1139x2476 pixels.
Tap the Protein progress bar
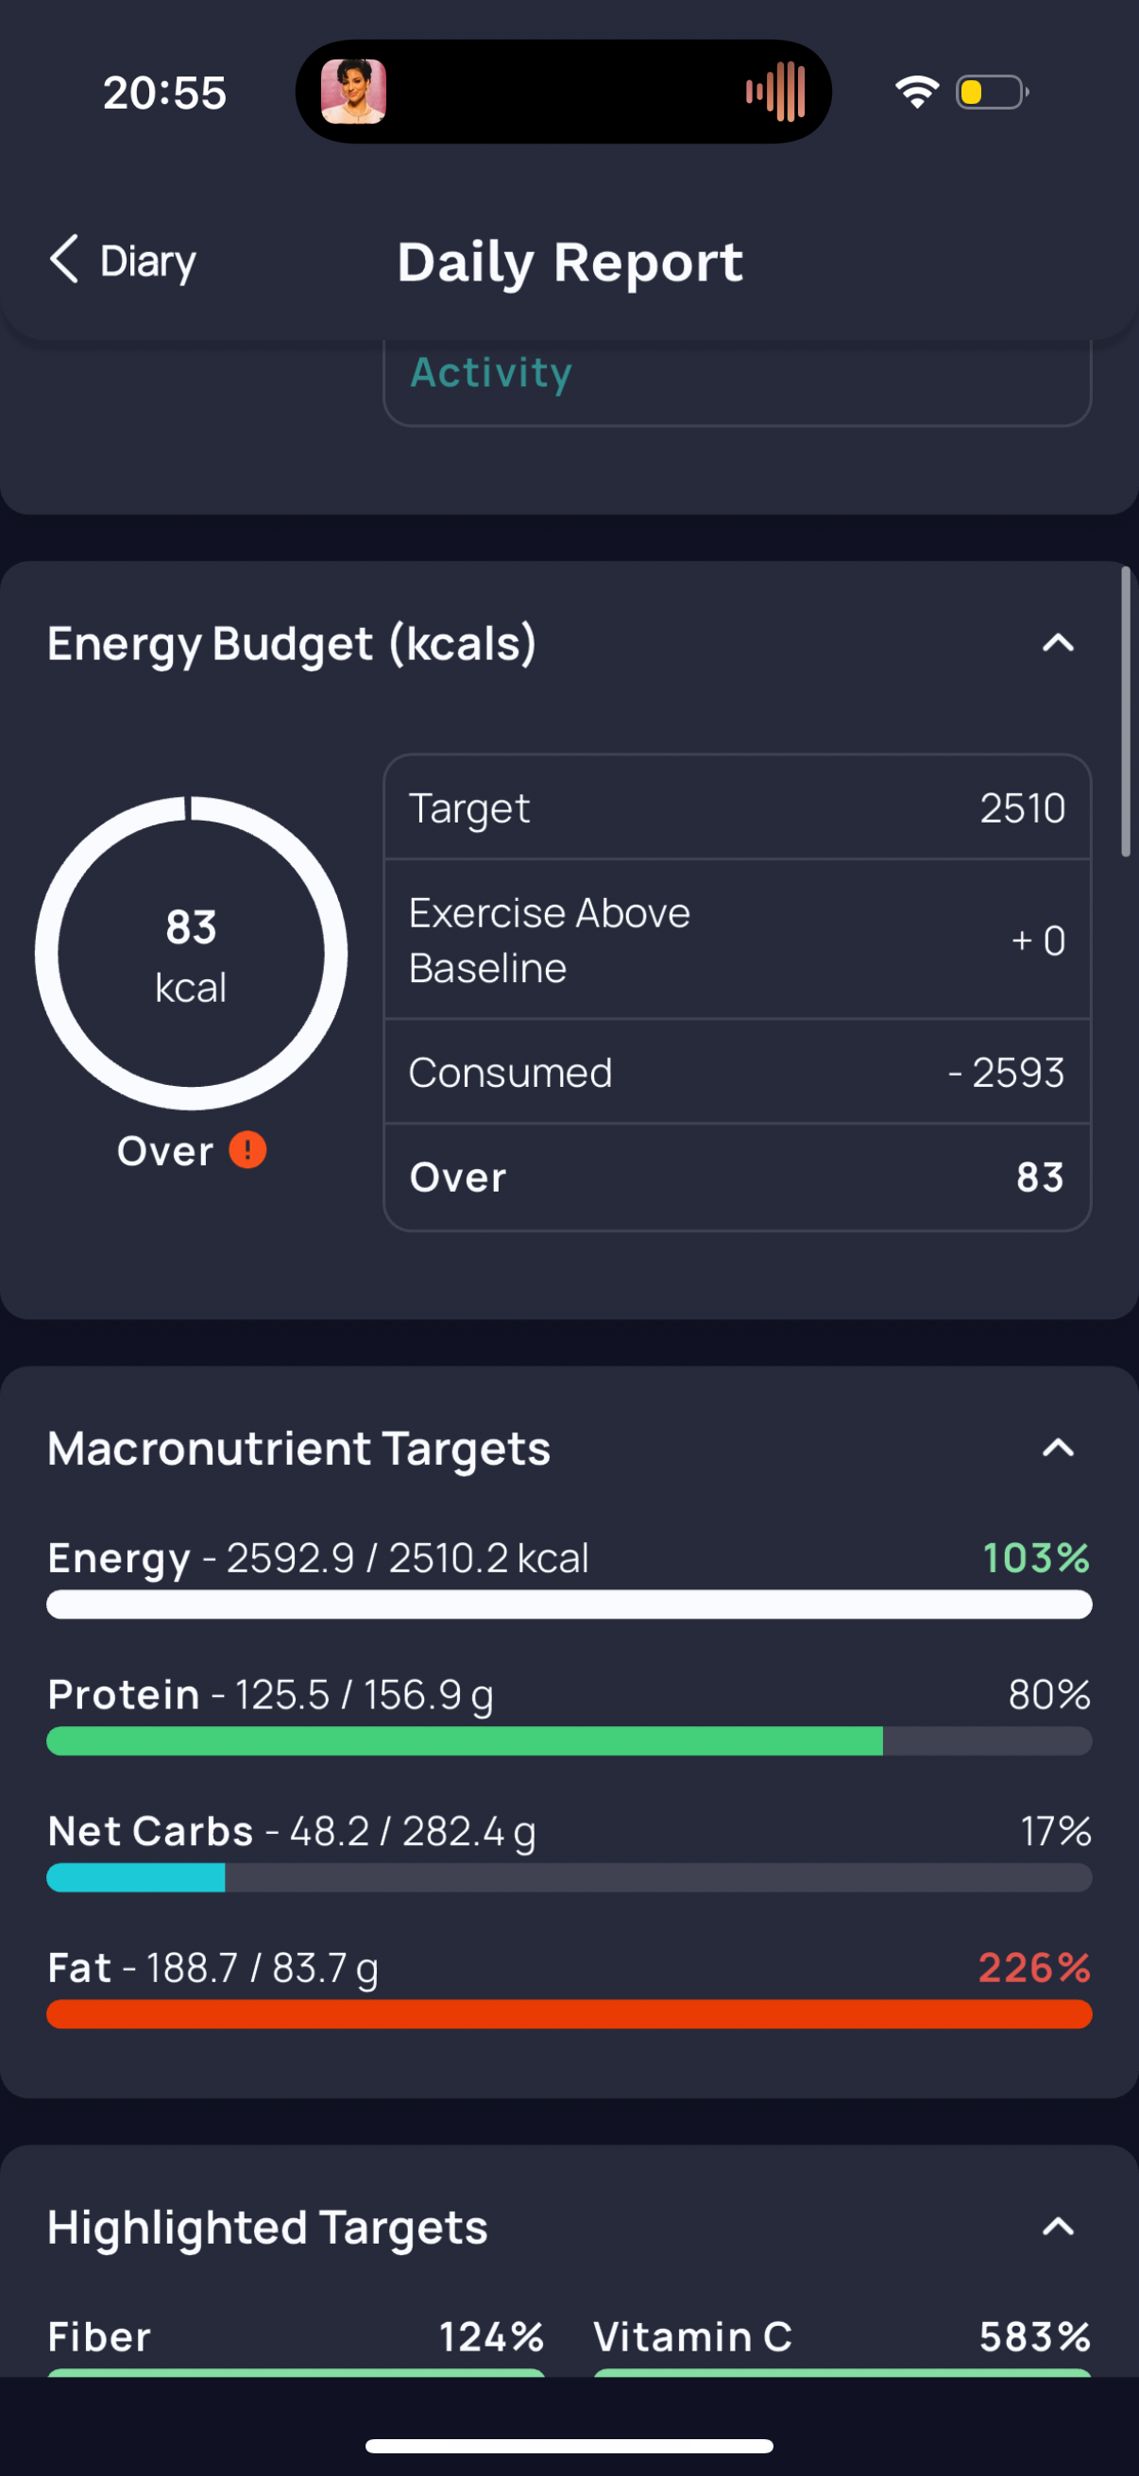tap(569, 1740)
